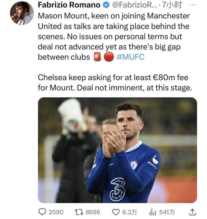Image resolution: width=207 pixels, height=219 pixels.
Task: Click the share upload icon
Action: pos(192,212)
